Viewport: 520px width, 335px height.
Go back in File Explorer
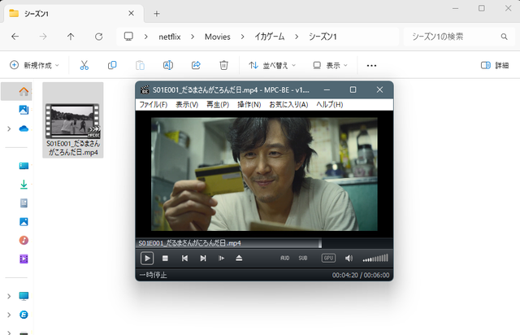click(15, 37)
